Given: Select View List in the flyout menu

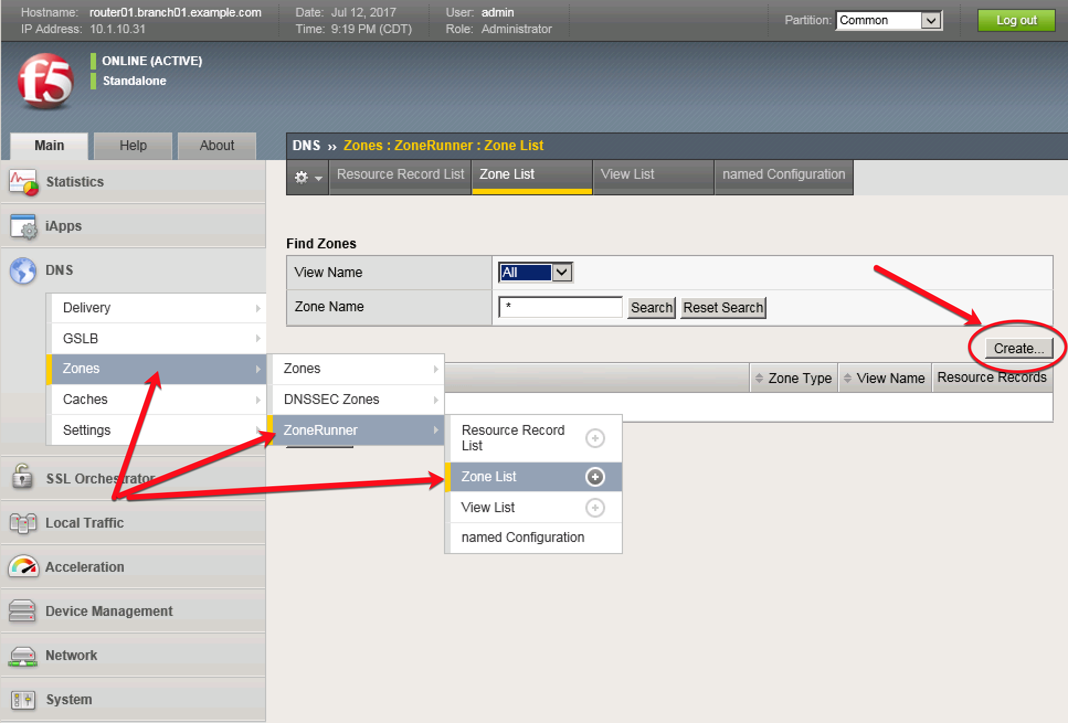Looking at the screenshot, I should point(533,508).
